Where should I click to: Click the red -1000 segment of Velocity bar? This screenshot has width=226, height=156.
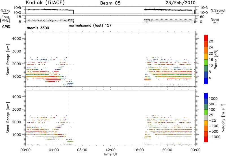[206, 139]
